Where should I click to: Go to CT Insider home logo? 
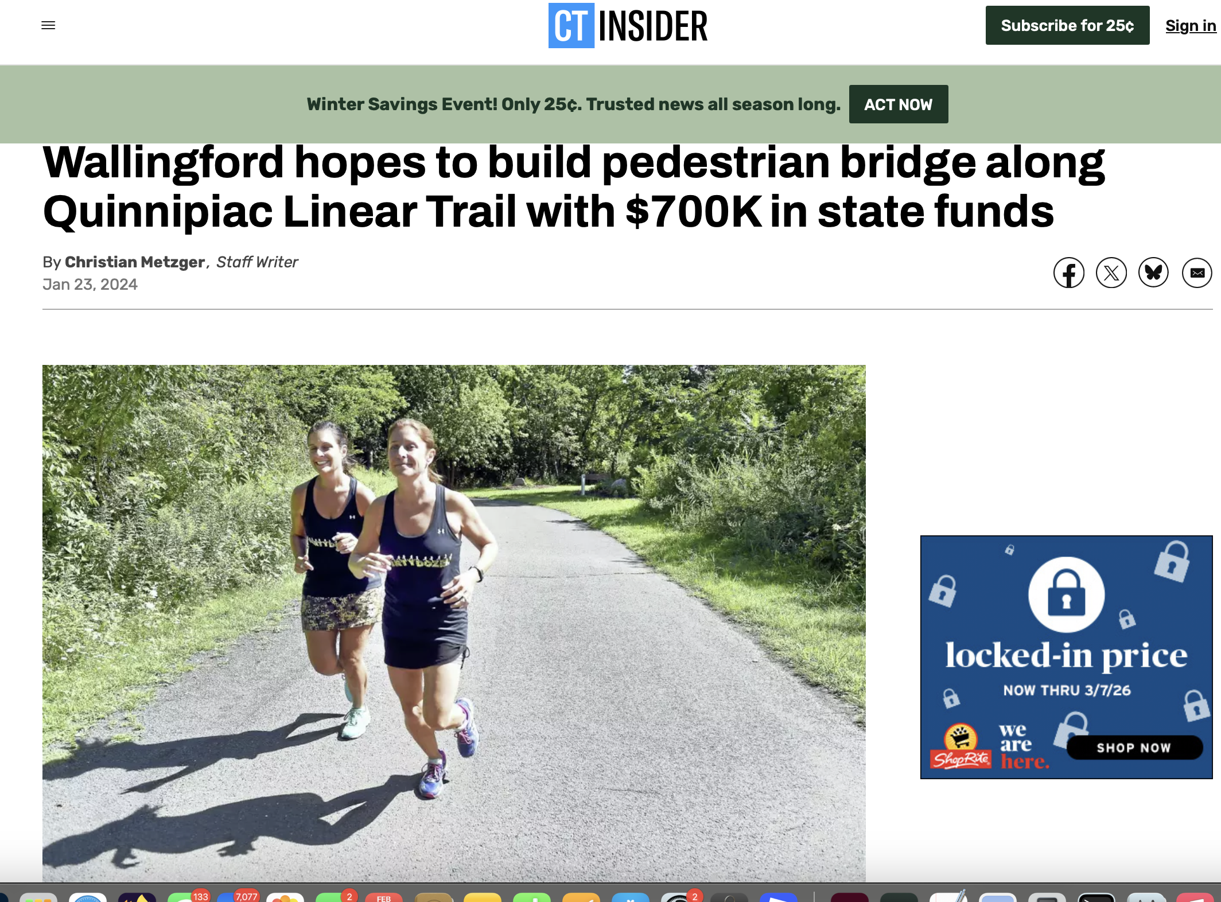[628, 26]
